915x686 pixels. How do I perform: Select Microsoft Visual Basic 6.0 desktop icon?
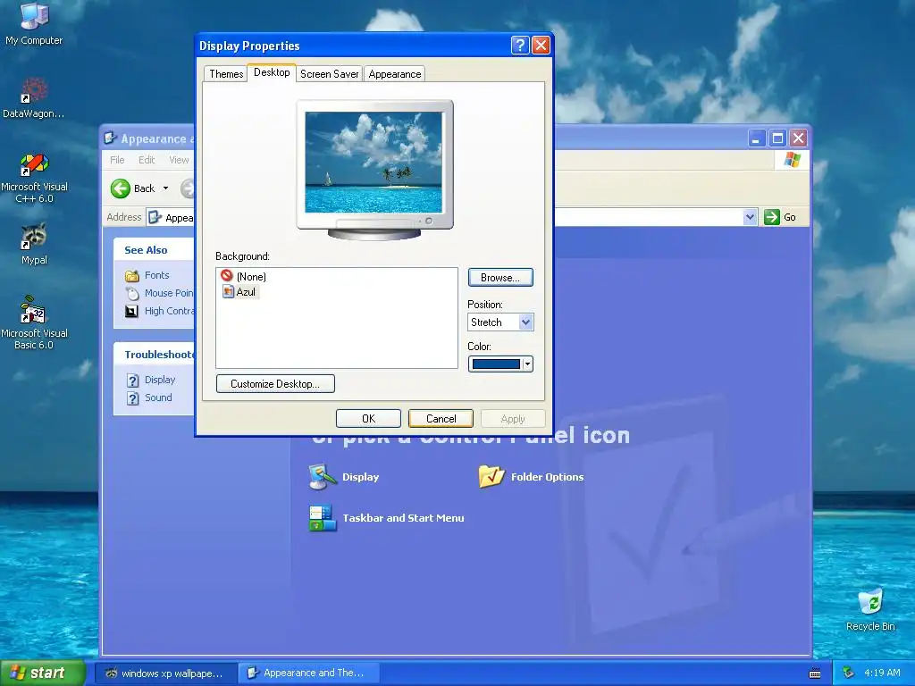tap(34, 322)
